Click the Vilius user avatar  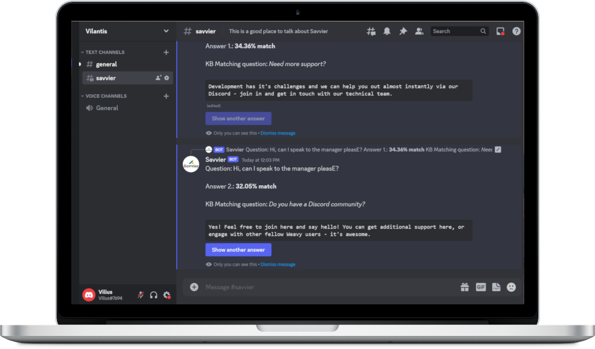tap(89, 295)
